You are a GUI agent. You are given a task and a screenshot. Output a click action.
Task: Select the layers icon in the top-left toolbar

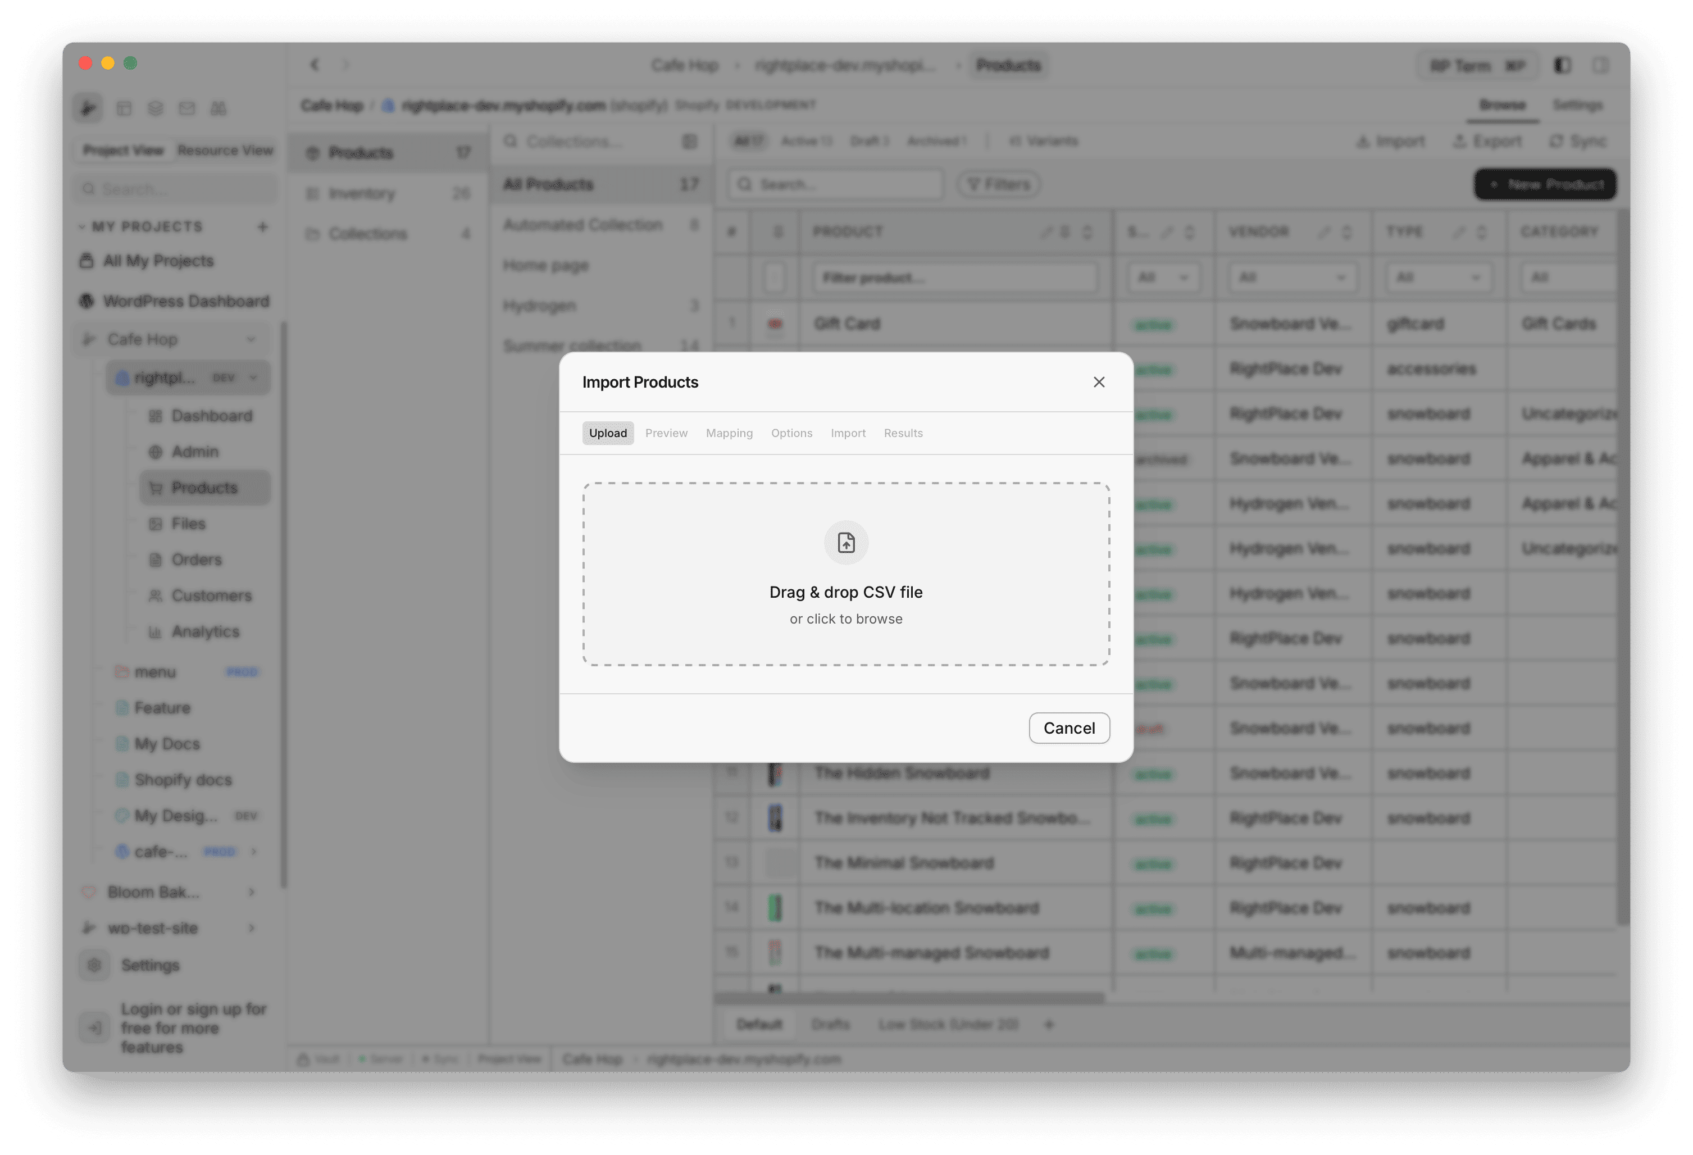tap(155, 107)
